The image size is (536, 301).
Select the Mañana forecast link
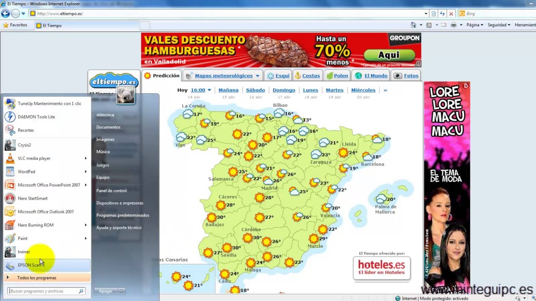click(228, 90)
